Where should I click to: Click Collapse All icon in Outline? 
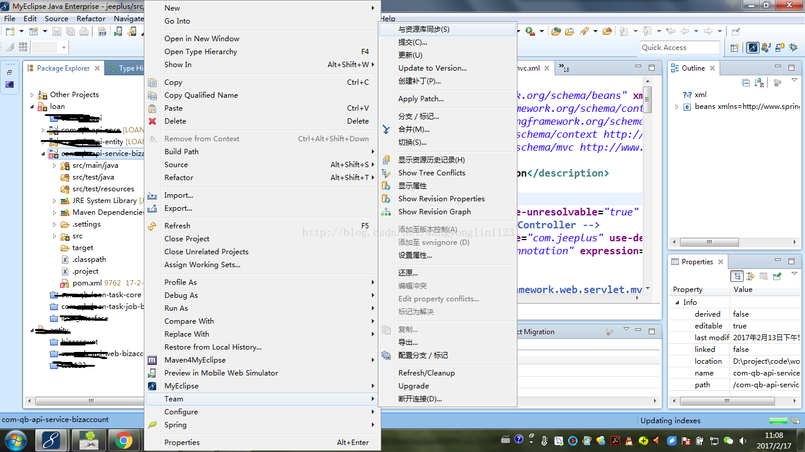pos(746,82)
